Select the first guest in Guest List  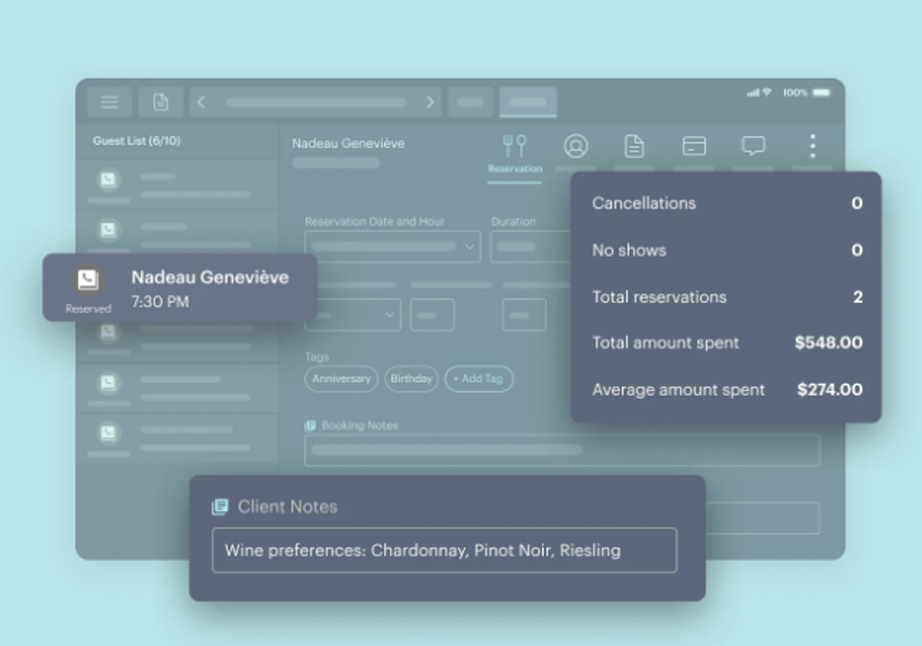[x=177, y=184]
